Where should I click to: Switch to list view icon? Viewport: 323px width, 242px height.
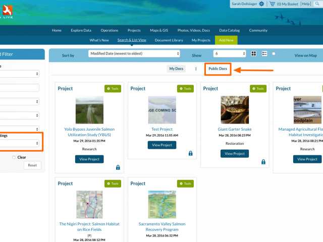(x=264, y=54)
